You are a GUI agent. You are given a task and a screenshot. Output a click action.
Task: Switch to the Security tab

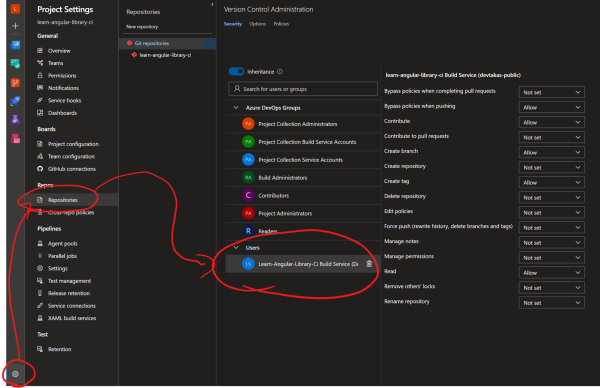[233, 23]
